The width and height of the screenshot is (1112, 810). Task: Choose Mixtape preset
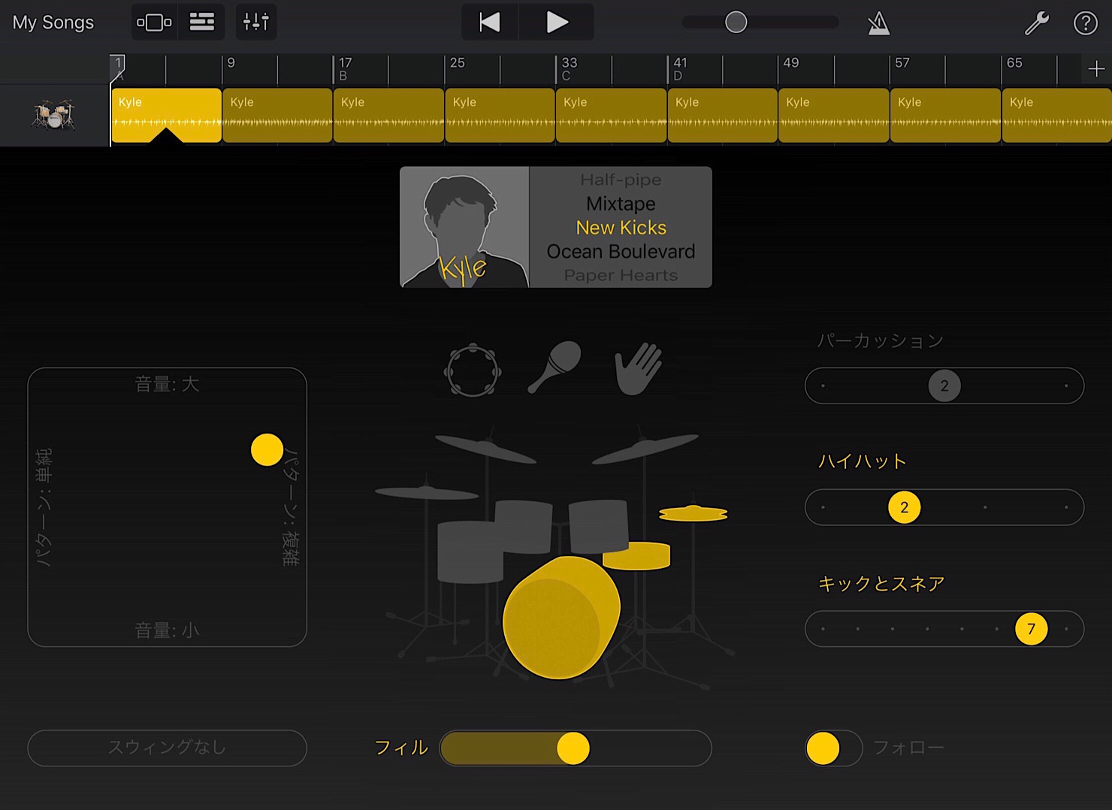pyautogui.click(x=621, y=204)
